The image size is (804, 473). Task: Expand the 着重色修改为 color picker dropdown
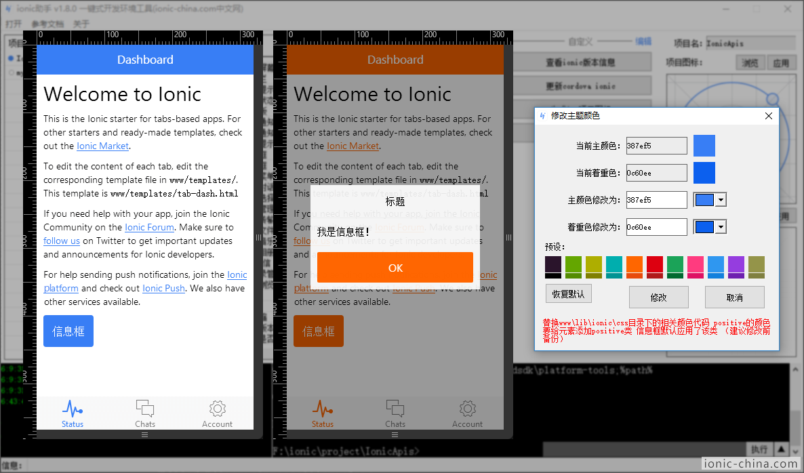click(x=721, y=227)
